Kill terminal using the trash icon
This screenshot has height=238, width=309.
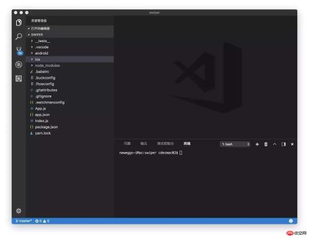(266, 144)
